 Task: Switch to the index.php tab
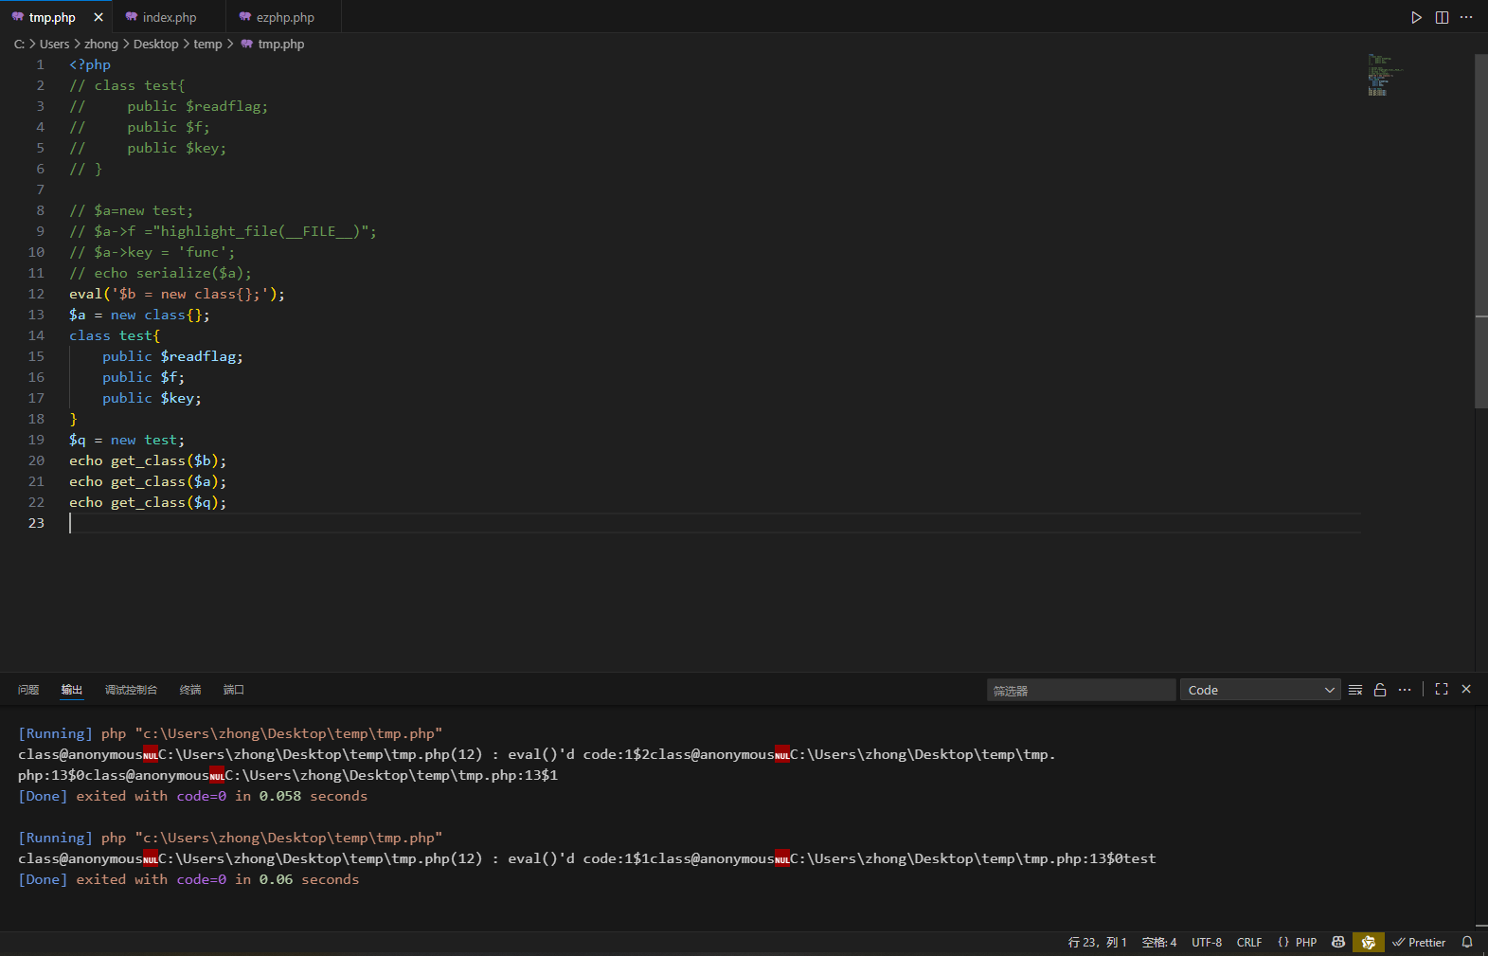[x=169, y=17]
